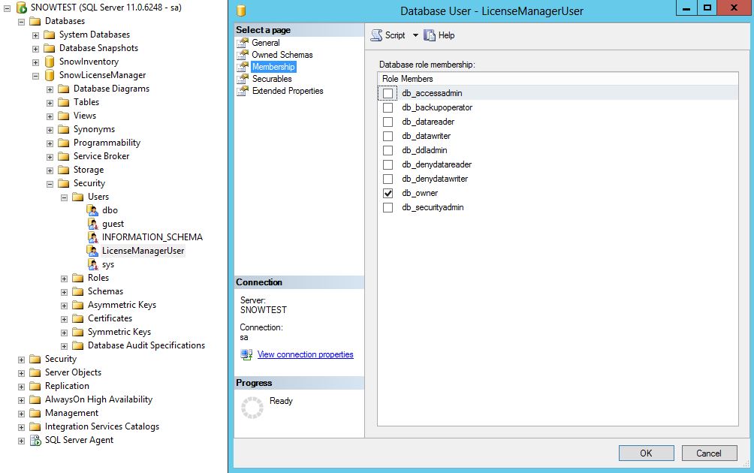Uncheck the db_owner role
The height and width of the screenshot is (473, 754).
[388, 193]
